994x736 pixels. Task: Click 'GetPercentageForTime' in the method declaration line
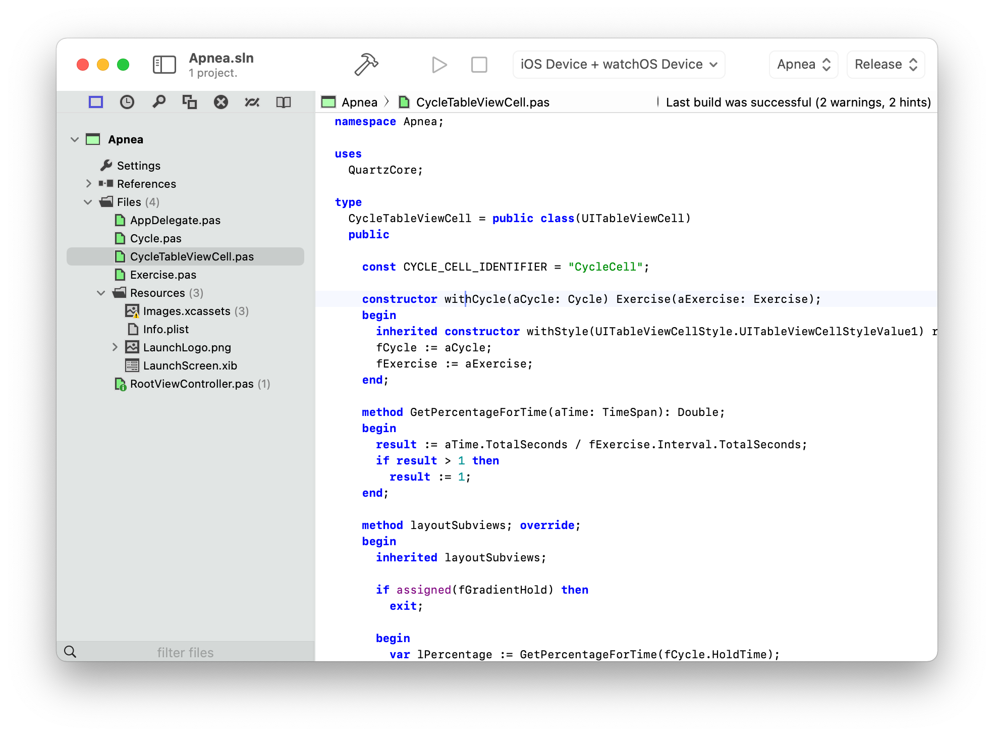[x=478, y=412]
